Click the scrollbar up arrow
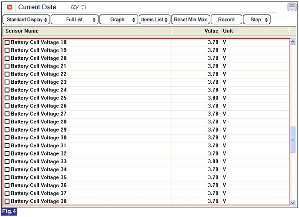Image resolution: width=299 pixels, height=217 pixels. point(293,42)
